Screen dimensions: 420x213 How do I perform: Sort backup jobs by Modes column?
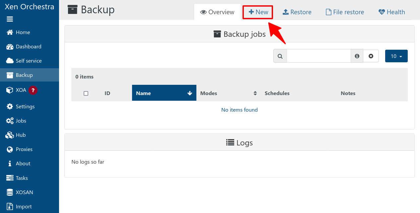pos(228,93)
